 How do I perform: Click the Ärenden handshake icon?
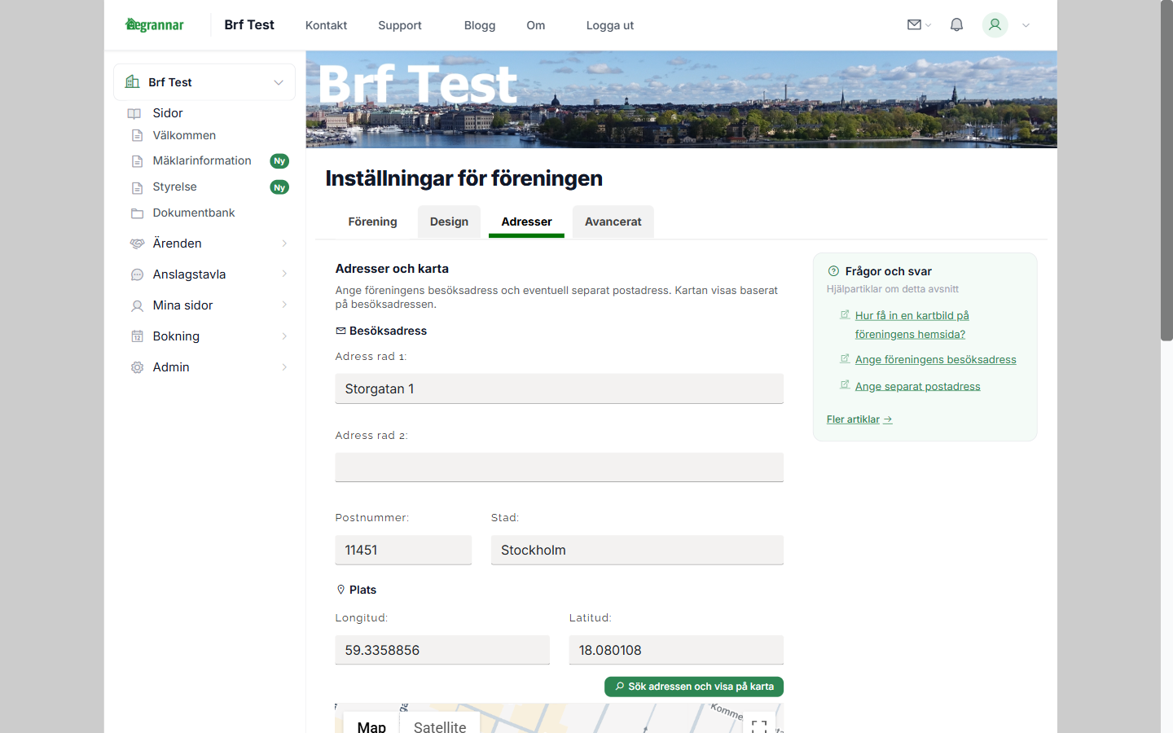[x=137, y=243]
